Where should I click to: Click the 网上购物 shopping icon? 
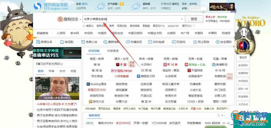(195, 42)
